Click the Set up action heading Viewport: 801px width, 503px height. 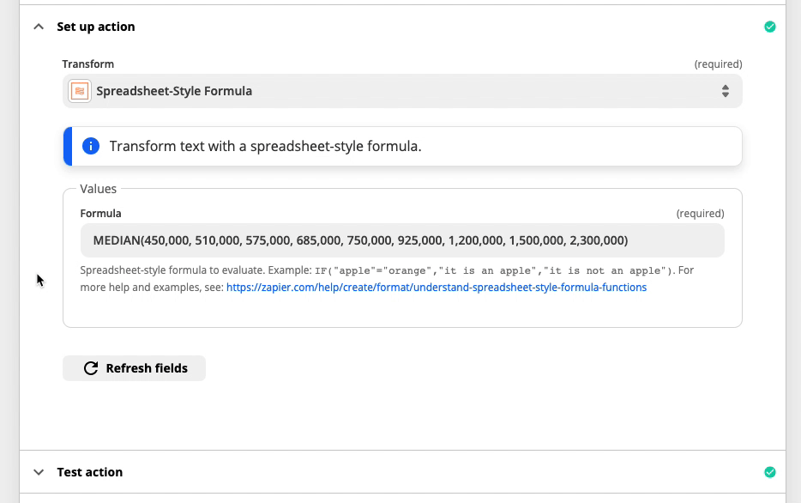coord(96,27)
